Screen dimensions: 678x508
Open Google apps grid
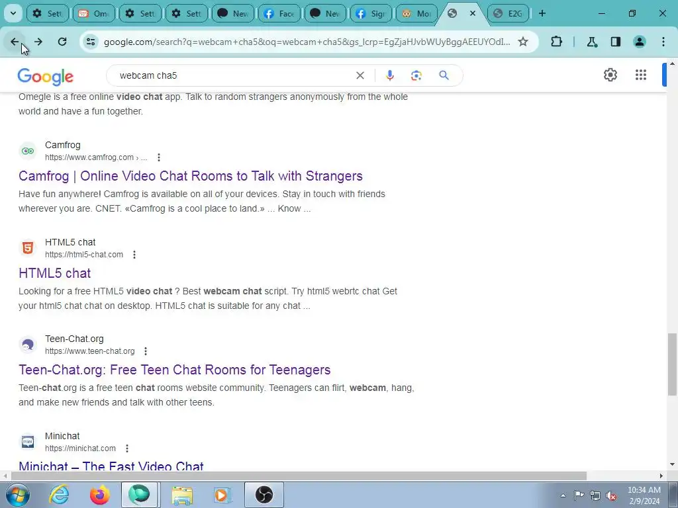click(x=641, y=75)
